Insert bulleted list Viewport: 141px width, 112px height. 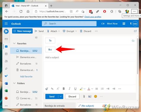pyautogui.click(x=96, y=89)
